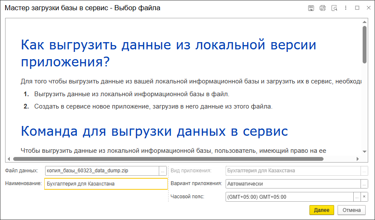The image size is (375, 220).
Task: Click the Вариант приложения field
Action: coord(293,184)
